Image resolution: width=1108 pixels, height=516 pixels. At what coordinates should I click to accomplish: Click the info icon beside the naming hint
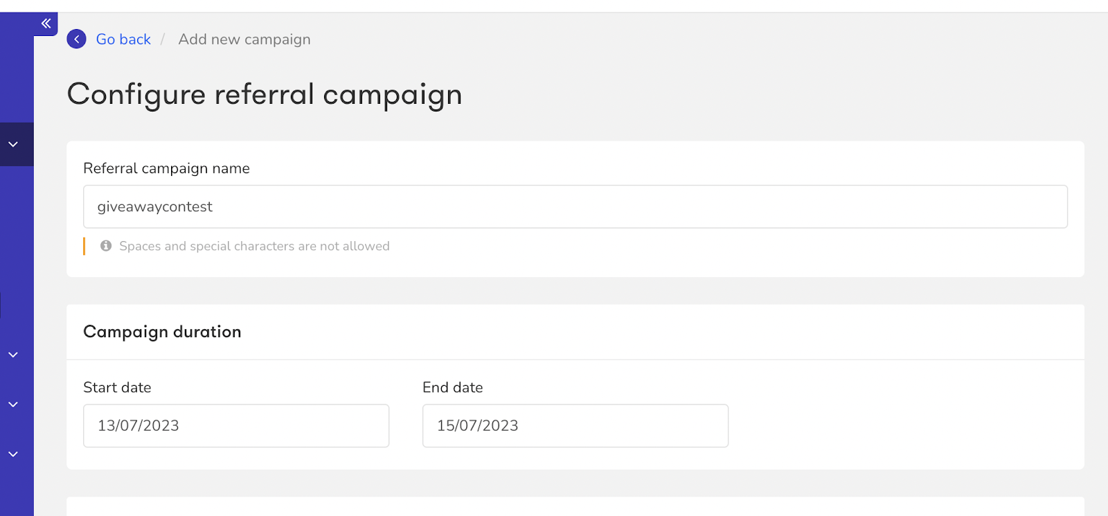pyautogui.click(x=106, y=246)
